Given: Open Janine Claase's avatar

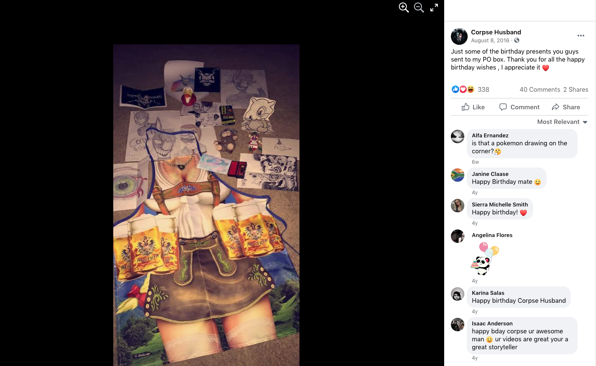Looking at the screenshot, I should click(x=458, y=175).
